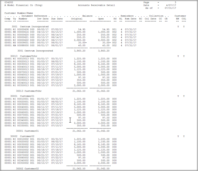Click document number 00000608

pos(23,30)
